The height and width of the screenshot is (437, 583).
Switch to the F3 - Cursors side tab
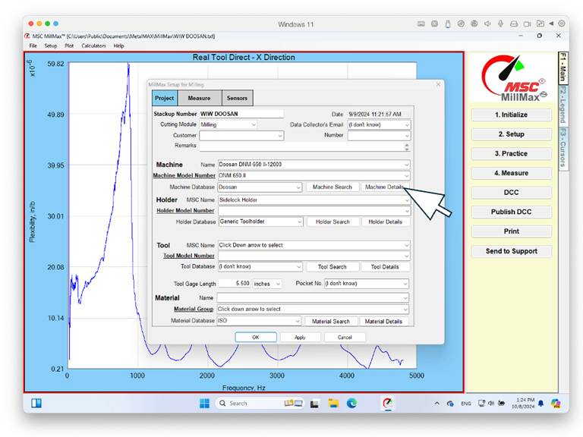(x=563, y=147)
